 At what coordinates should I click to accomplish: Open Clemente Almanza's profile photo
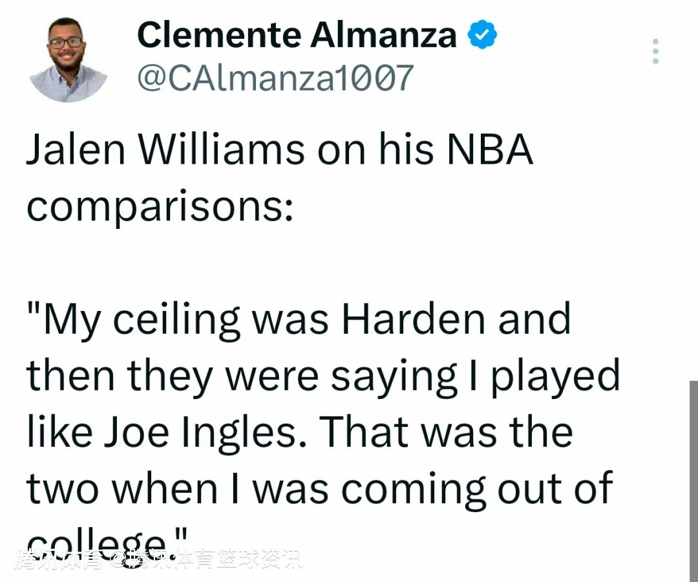tap(68, 60)
